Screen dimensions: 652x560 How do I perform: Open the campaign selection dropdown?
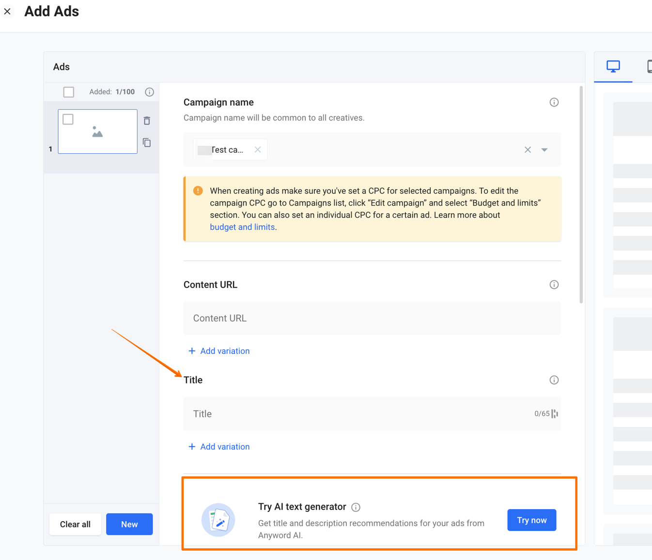tap(544, 150)
